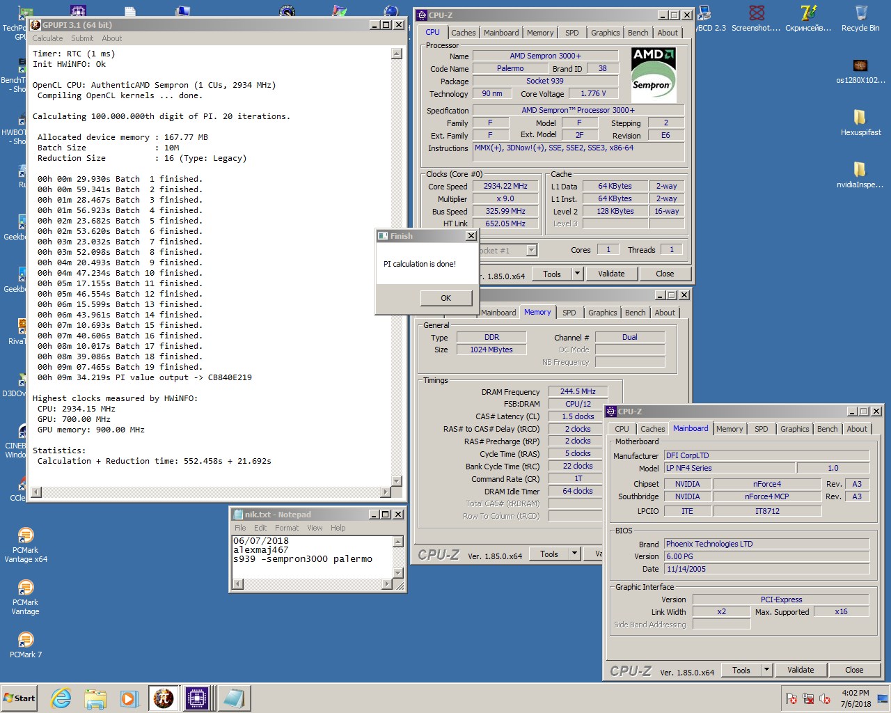Open the Help menu in Notepad

point(338,528)
